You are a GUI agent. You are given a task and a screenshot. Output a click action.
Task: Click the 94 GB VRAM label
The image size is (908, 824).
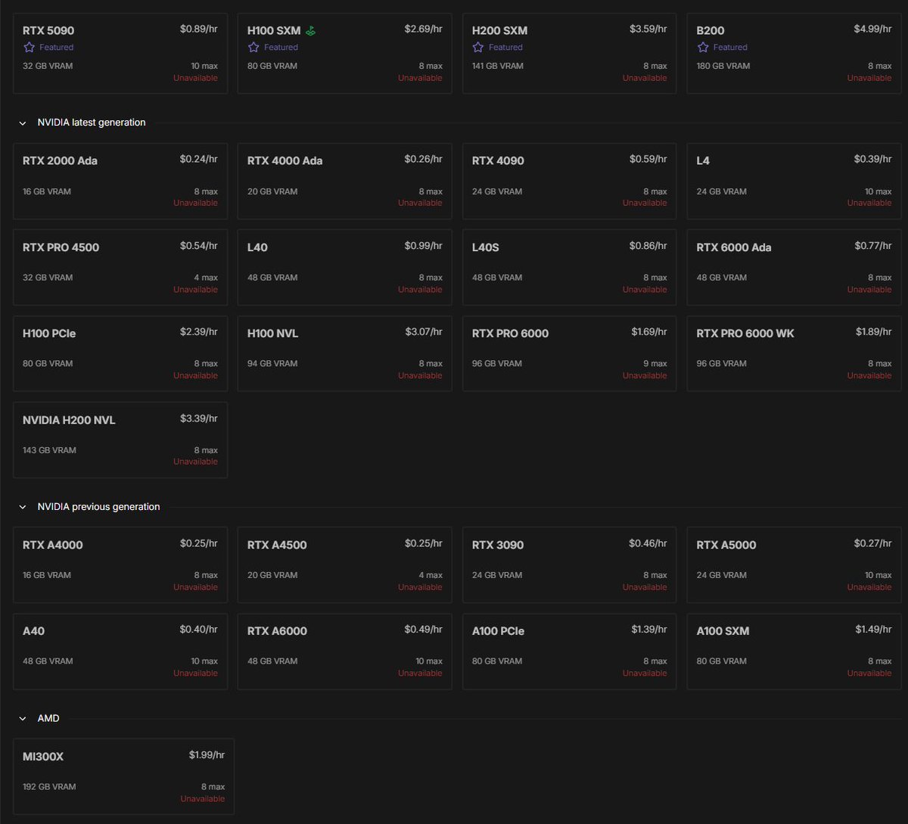(272, 364)
